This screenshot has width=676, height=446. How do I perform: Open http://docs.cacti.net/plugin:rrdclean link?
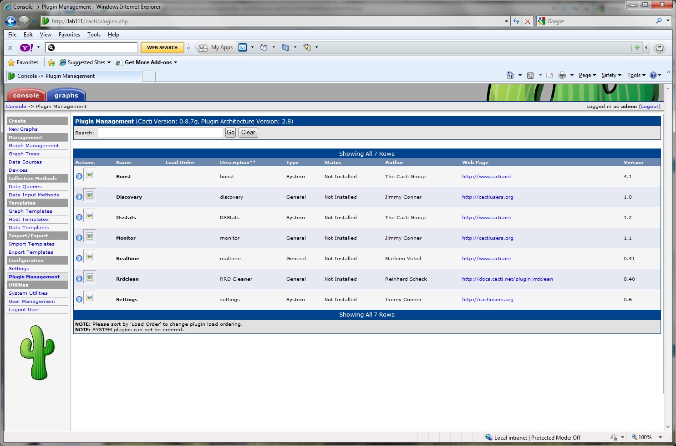pyautogui.click(x=508, y=279)
